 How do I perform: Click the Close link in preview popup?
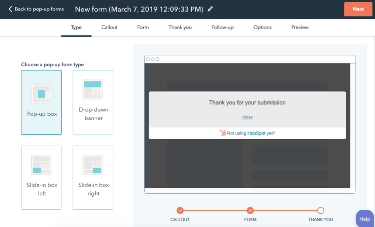(247, 117)
